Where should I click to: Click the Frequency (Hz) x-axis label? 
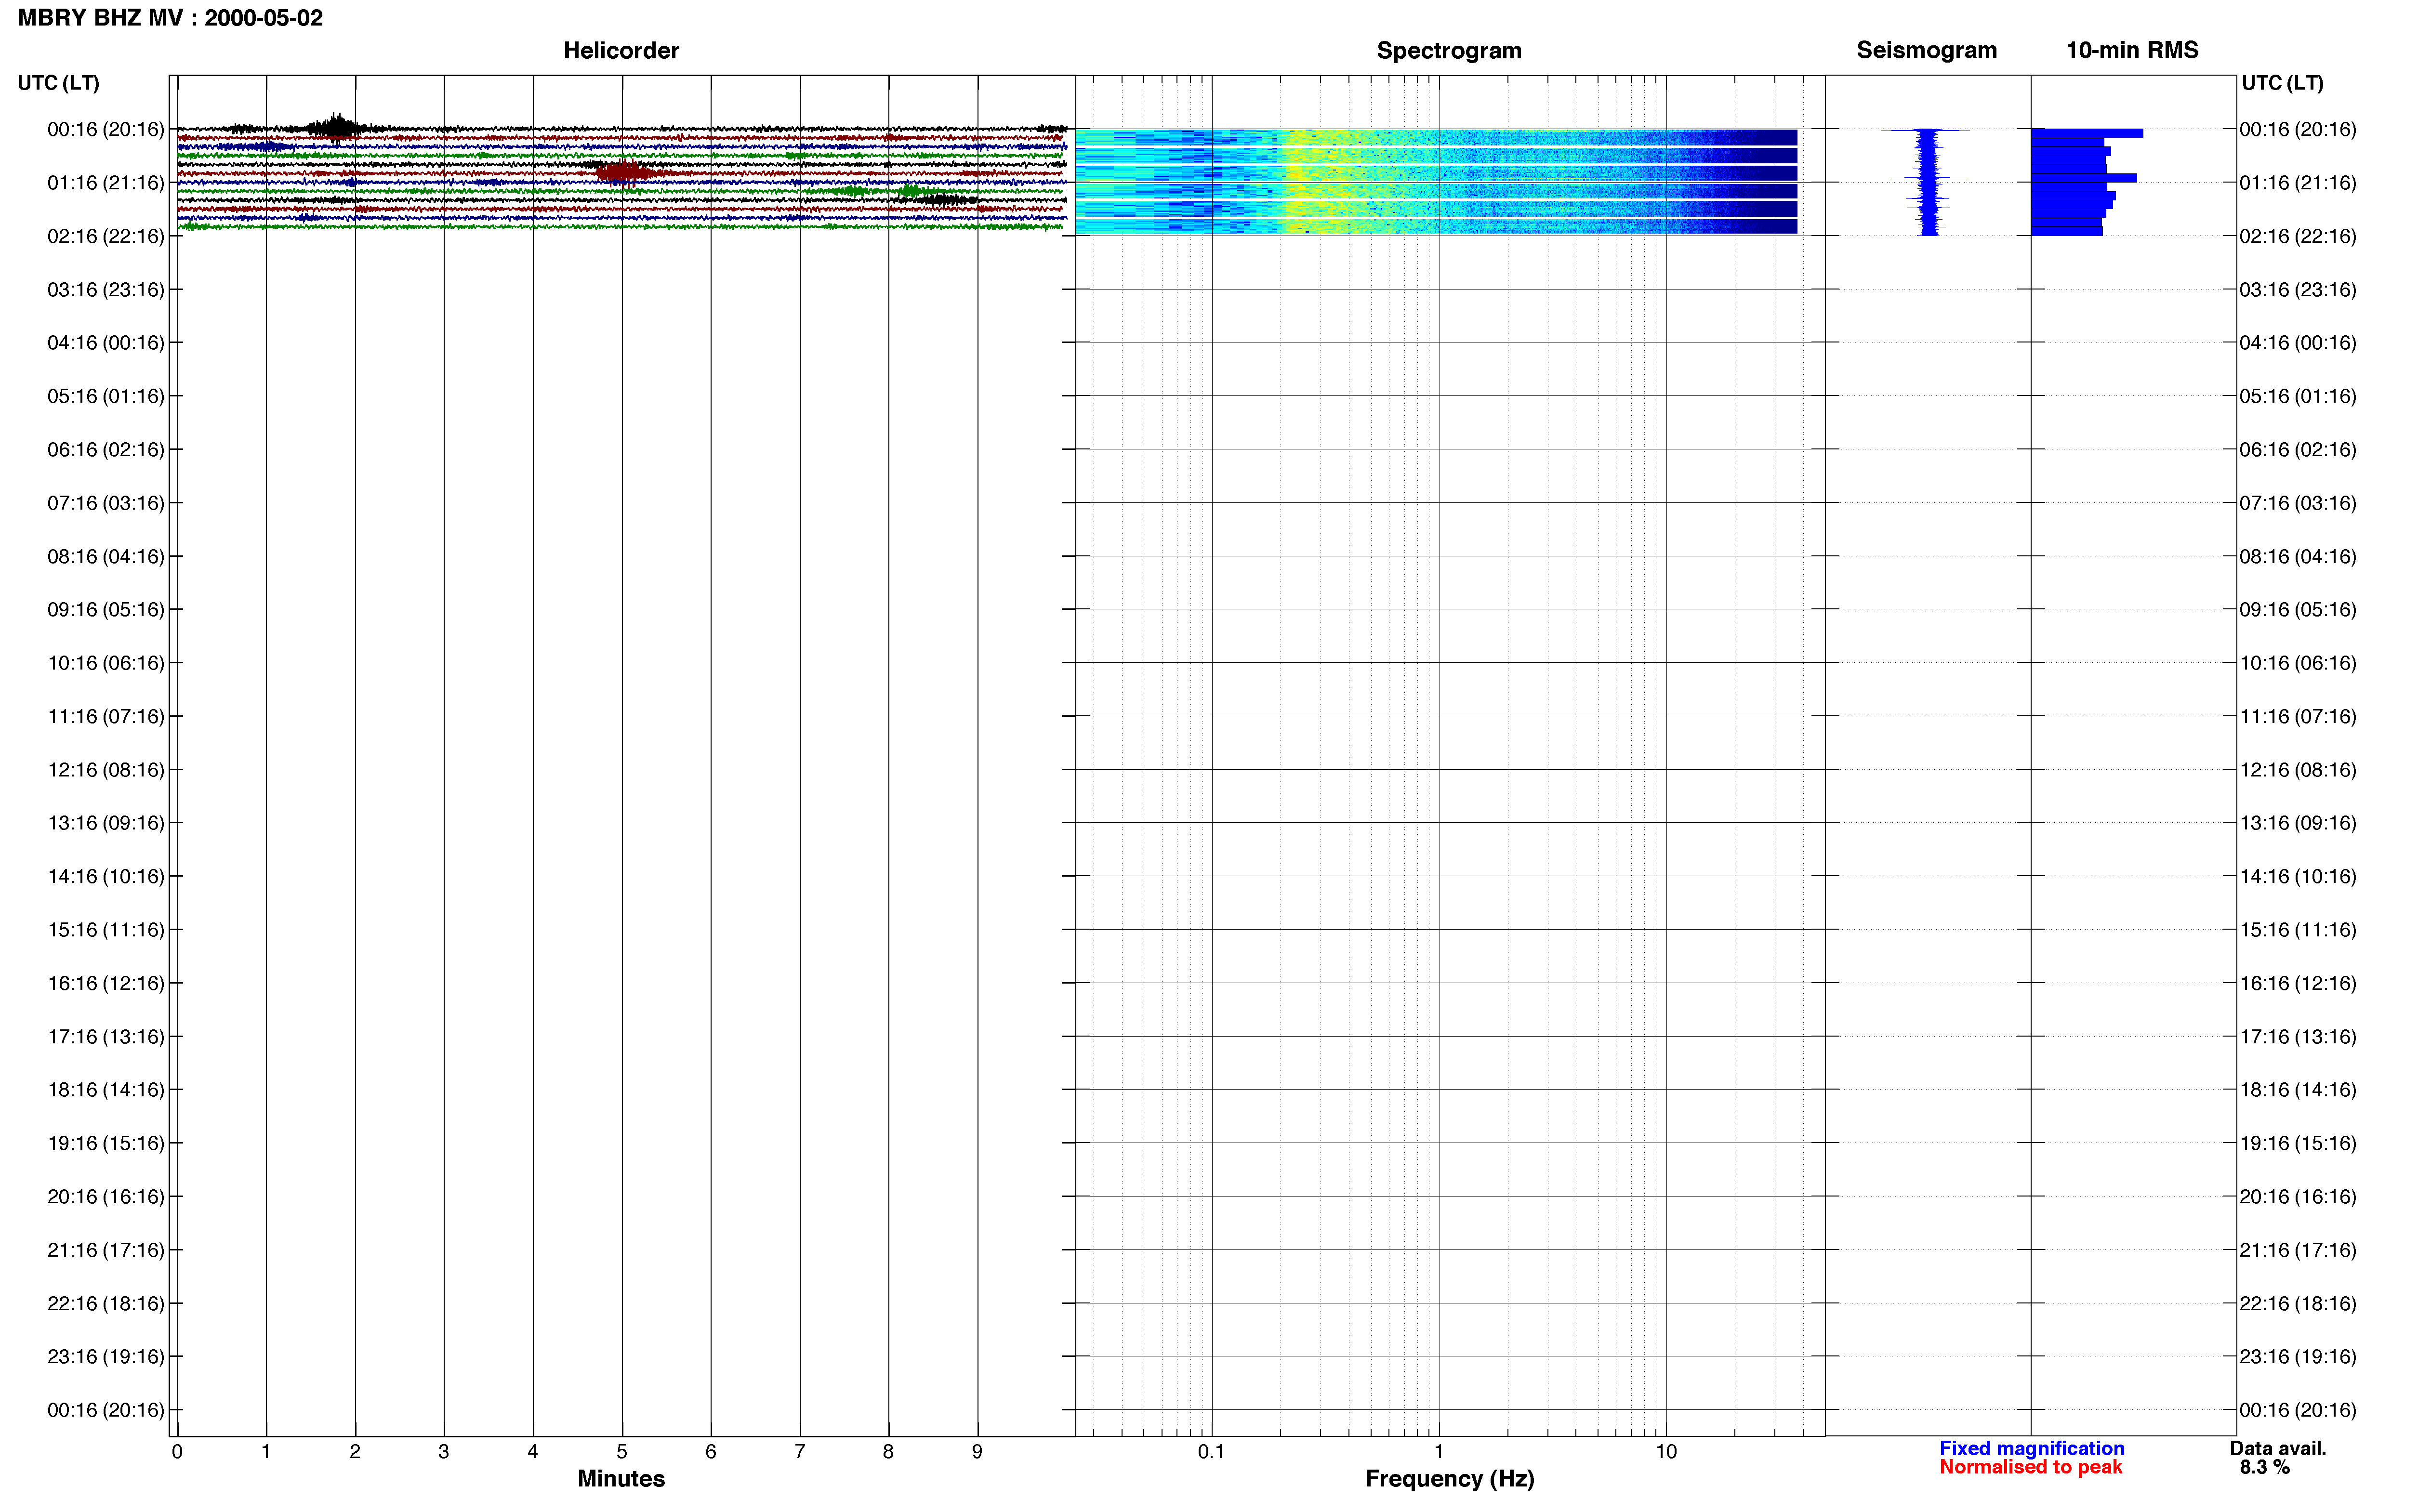1449,1479
